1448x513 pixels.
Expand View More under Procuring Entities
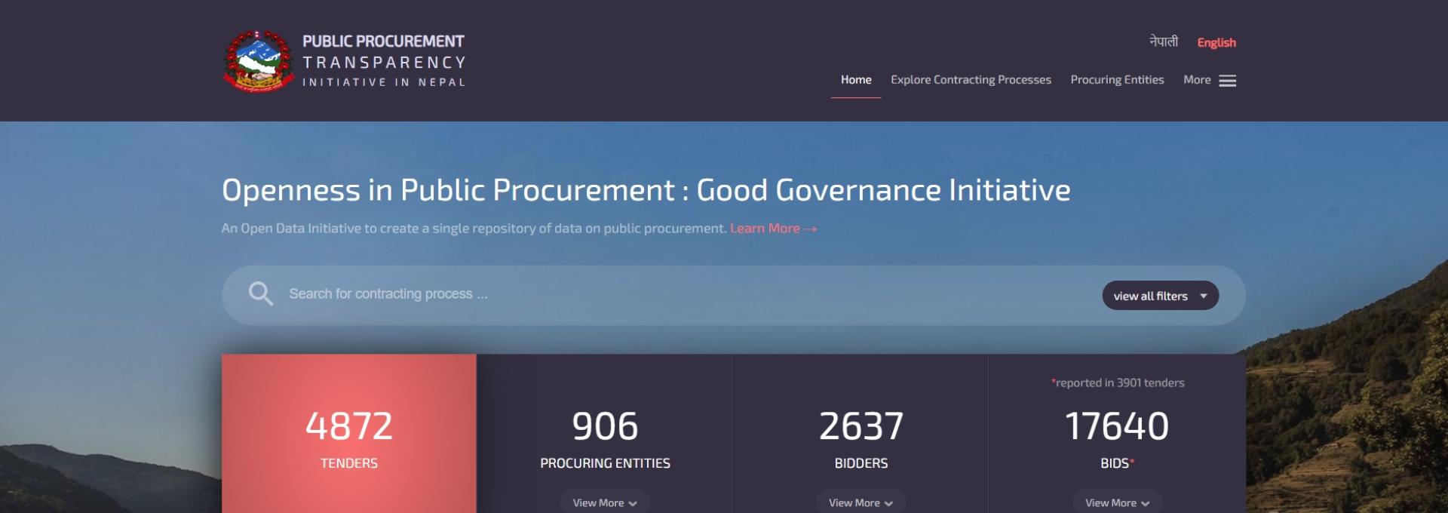pyautogui.click(x=605, y=502)
